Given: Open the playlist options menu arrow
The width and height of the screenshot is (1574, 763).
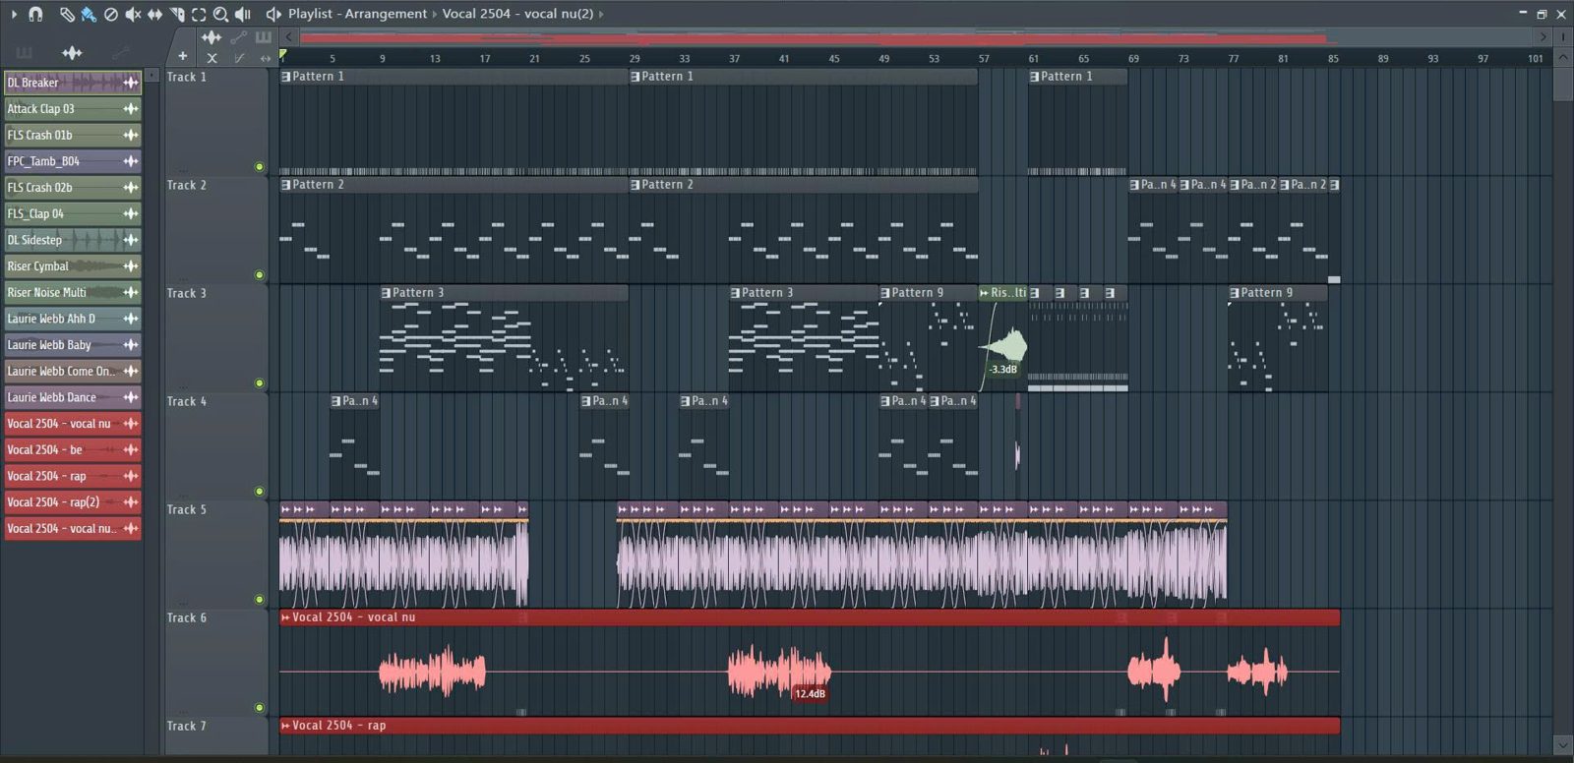Looking at the screenshot, I should 14,14.
